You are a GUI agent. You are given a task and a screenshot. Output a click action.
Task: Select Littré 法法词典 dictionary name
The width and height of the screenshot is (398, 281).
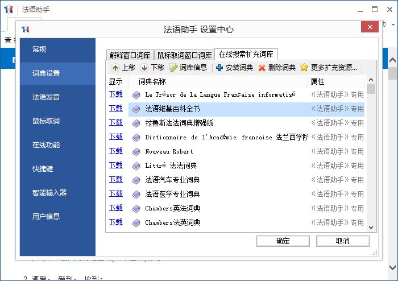[x=171, y=166]
